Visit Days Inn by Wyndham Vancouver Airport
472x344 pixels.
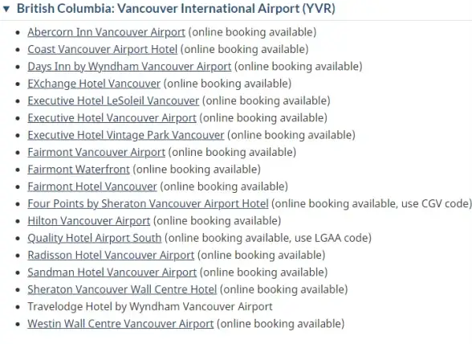click(x=129, y=67)
